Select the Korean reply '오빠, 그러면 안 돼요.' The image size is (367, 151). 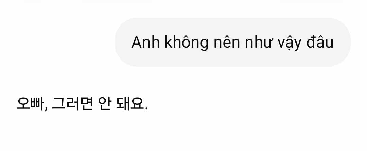coord(82,103)
